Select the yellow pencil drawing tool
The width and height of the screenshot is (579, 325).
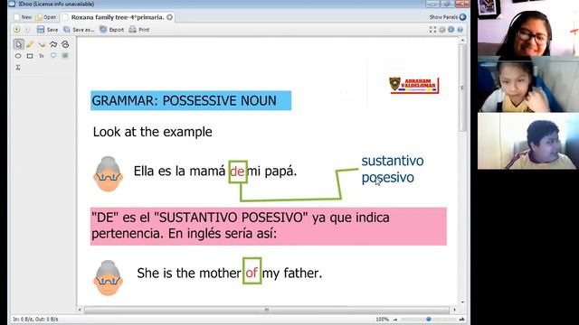30,44
